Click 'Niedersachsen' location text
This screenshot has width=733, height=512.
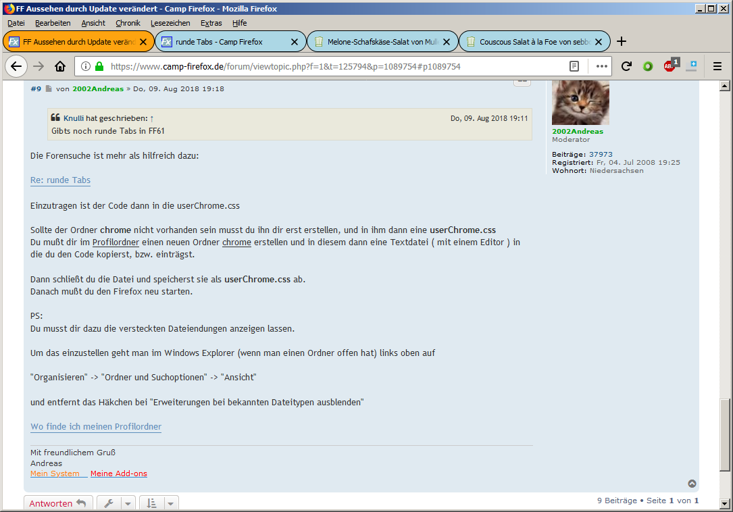[x=617, y=171]
